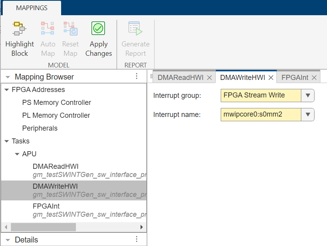Click the Auto Map icon
This screenshot has width=327, height=246.
pos(48,29)
